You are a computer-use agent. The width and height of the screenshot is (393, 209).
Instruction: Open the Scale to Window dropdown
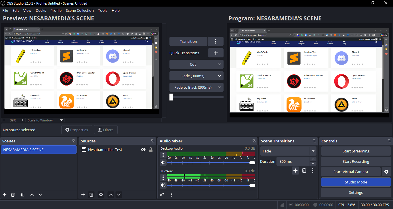click(x=61, y=120)
